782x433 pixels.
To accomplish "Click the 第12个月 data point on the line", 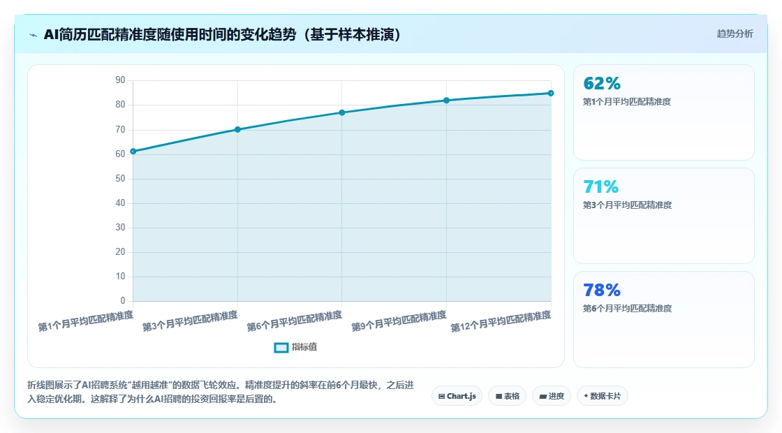I will tap(551, 94).
